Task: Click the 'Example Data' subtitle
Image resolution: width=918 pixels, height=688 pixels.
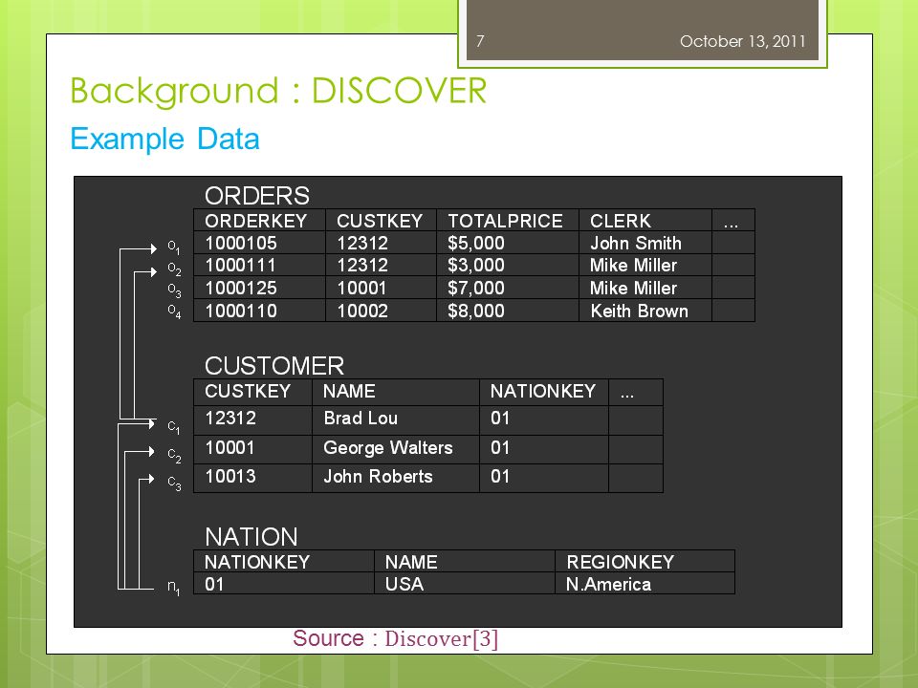Action: (165, 140)
